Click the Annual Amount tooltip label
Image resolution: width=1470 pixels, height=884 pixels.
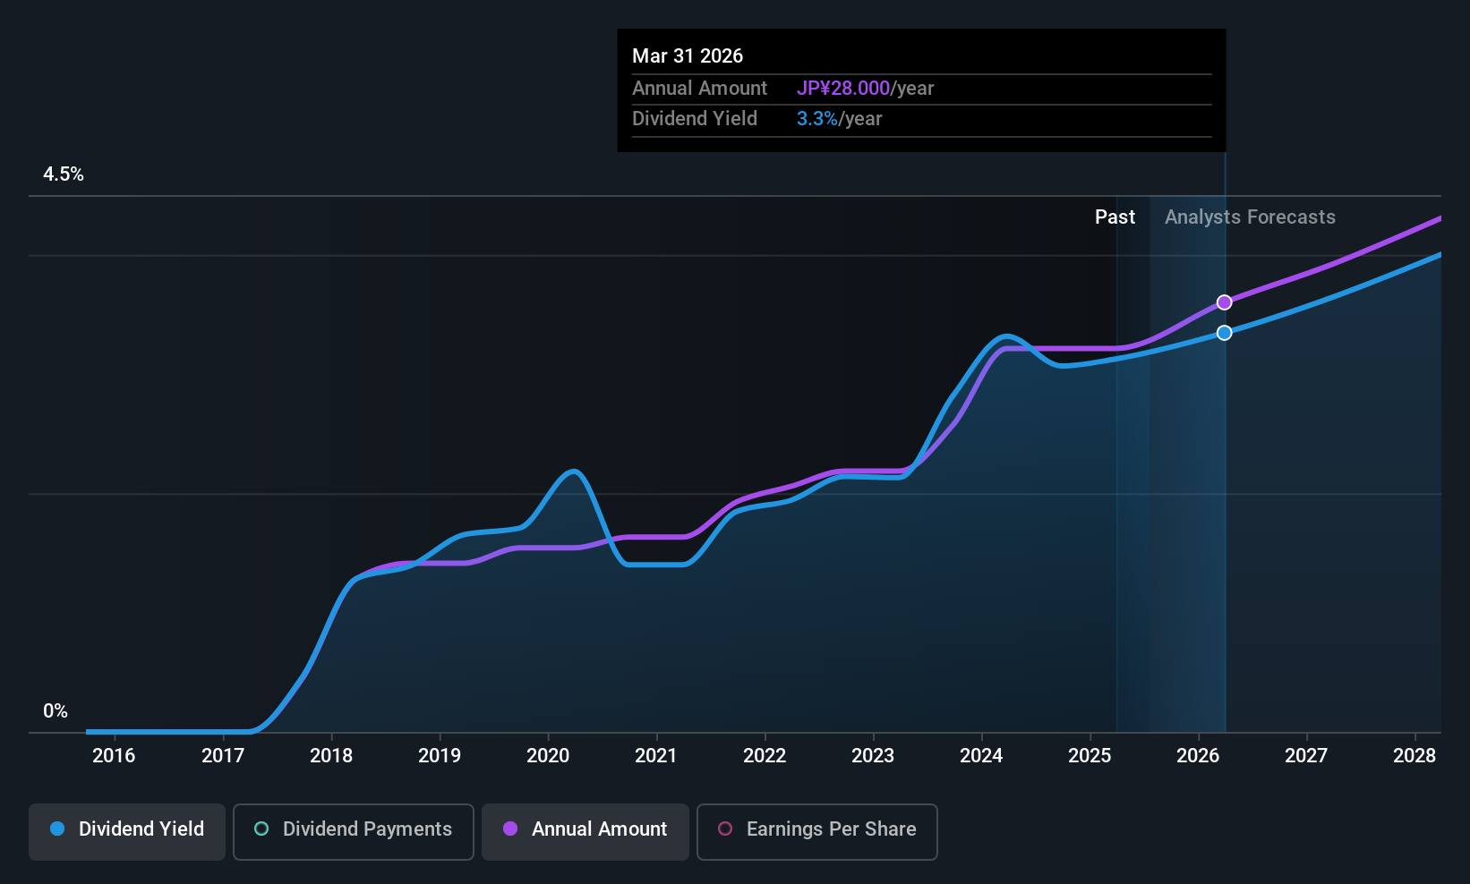click(699, 89)
